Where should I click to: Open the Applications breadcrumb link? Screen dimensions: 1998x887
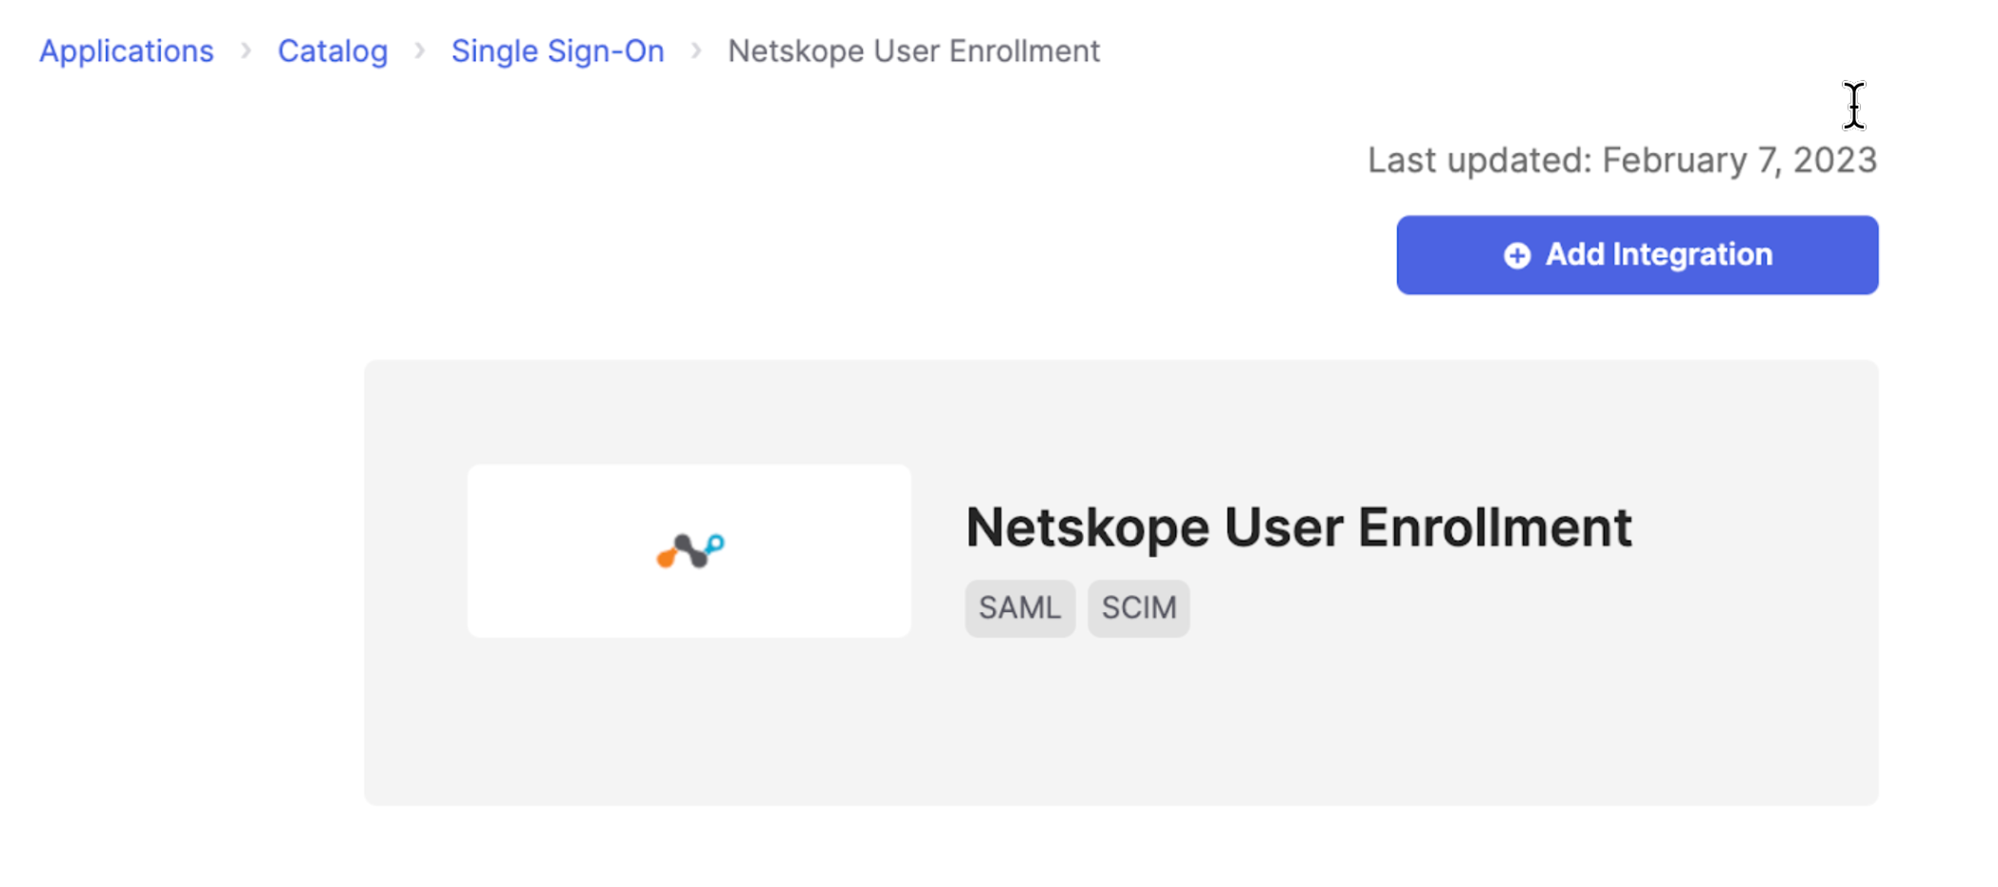pyautogui.click(x=126, y=51)
